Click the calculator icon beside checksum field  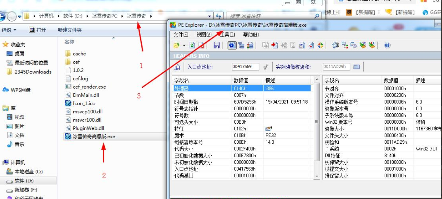pos(356,67)
